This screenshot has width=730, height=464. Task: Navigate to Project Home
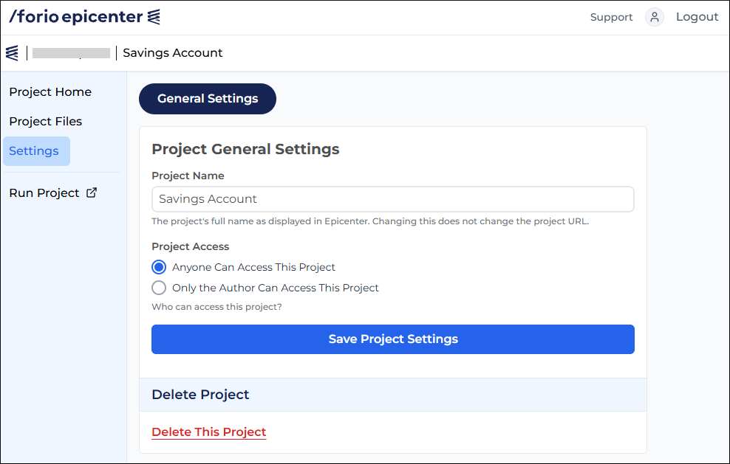coord(50,91)
